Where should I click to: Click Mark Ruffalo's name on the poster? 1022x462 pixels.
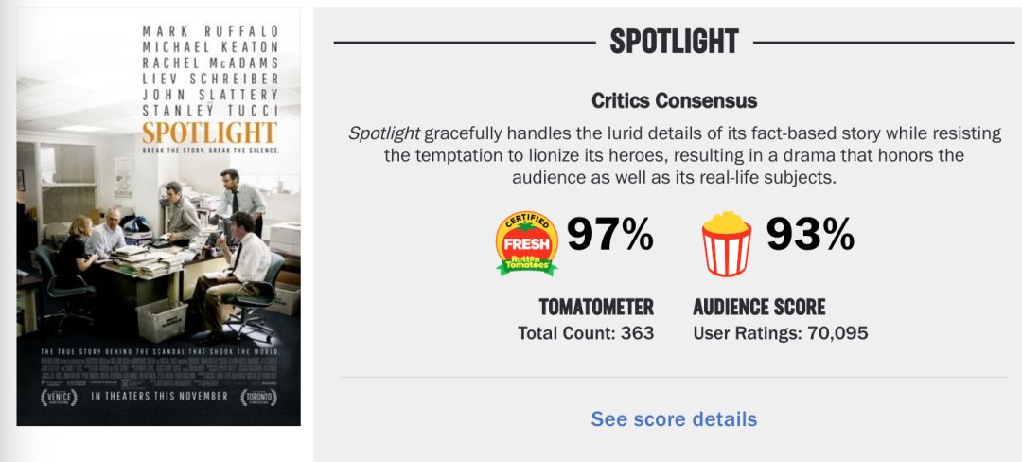point(210,29)
